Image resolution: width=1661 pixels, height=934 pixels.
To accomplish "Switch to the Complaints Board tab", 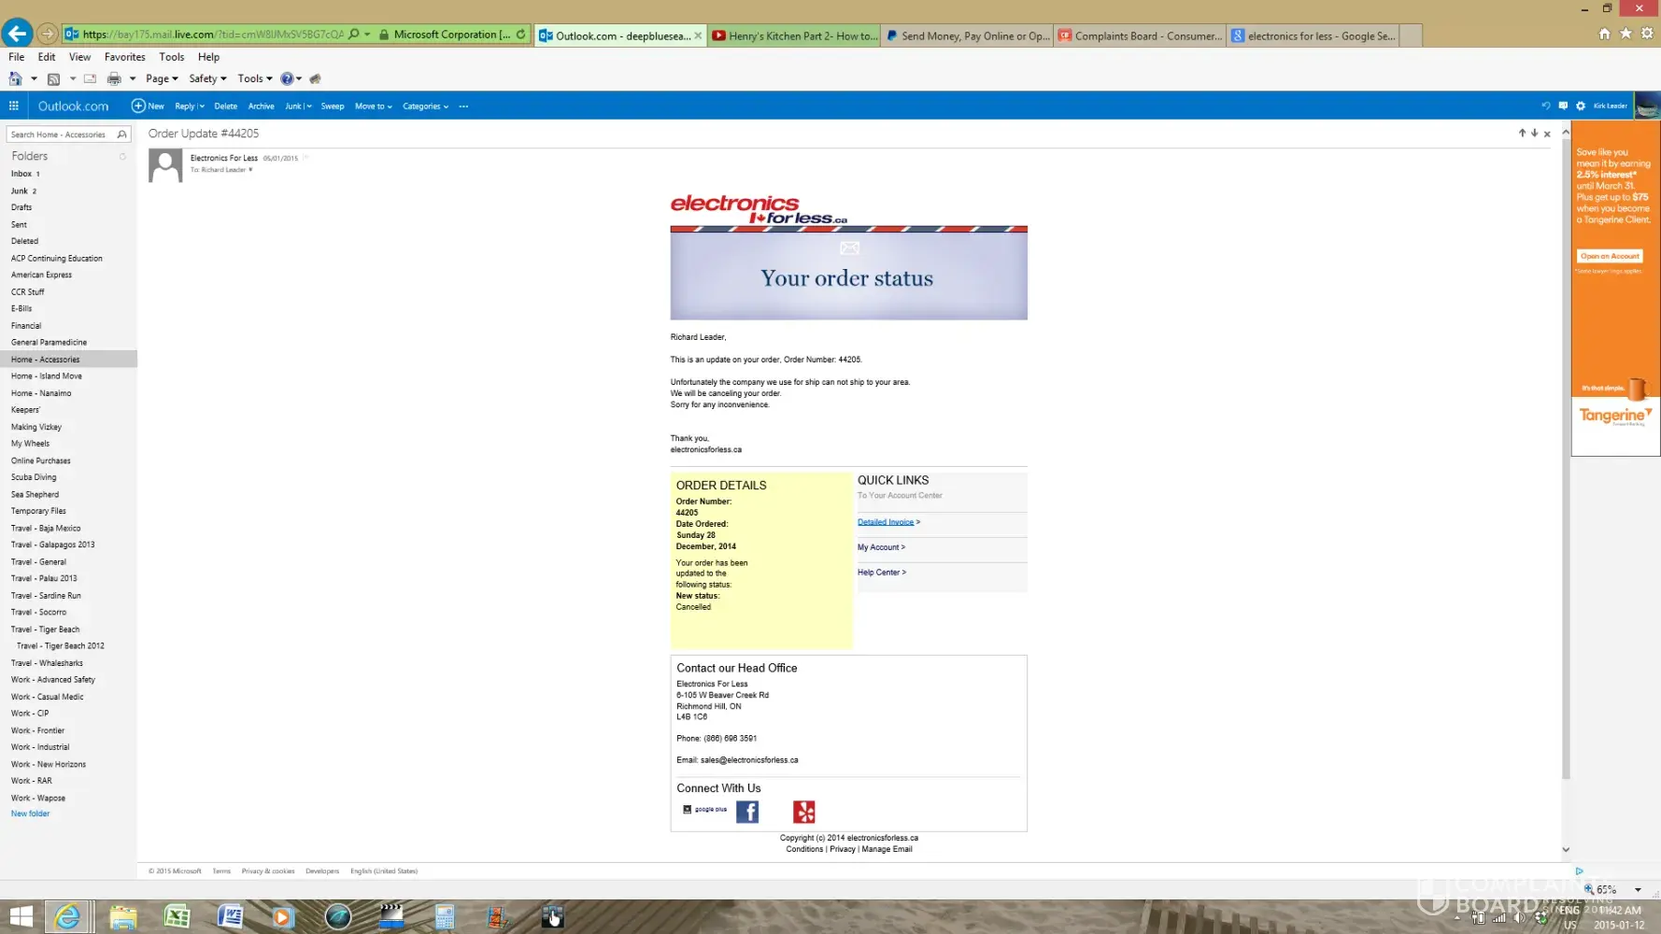I will (1140, 35).
